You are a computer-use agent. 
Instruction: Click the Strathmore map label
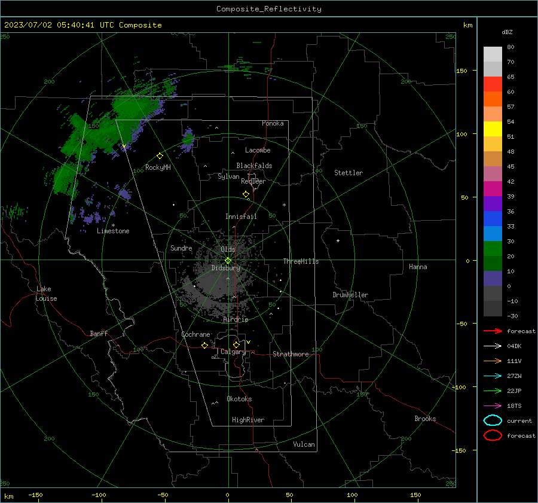[291, 354]
